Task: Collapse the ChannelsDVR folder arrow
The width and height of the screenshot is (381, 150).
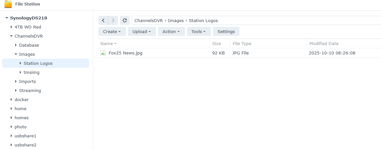Action: pos(11,36)
